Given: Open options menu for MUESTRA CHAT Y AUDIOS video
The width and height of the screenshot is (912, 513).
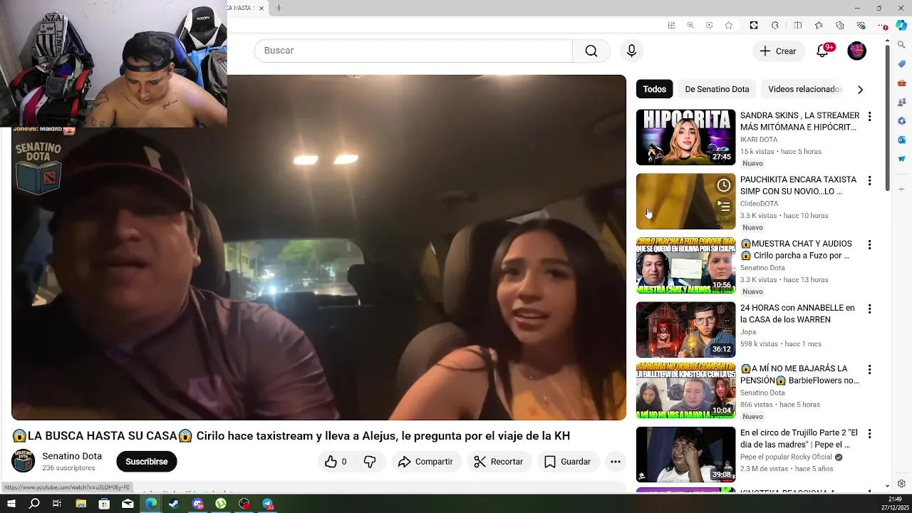Looking at the screenshot, I should [x=869, y=244].
